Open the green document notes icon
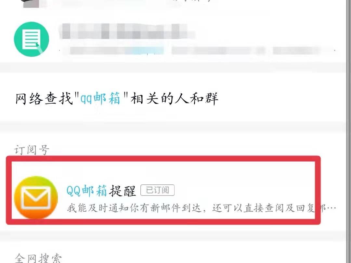 click(x=32, y=39)
